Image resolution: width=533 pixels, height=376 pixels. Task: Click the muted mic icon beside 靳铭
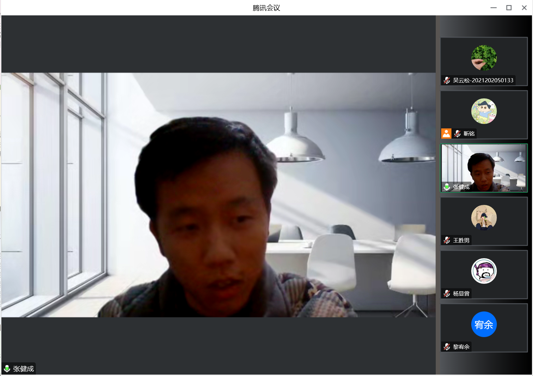coord(458,134)
